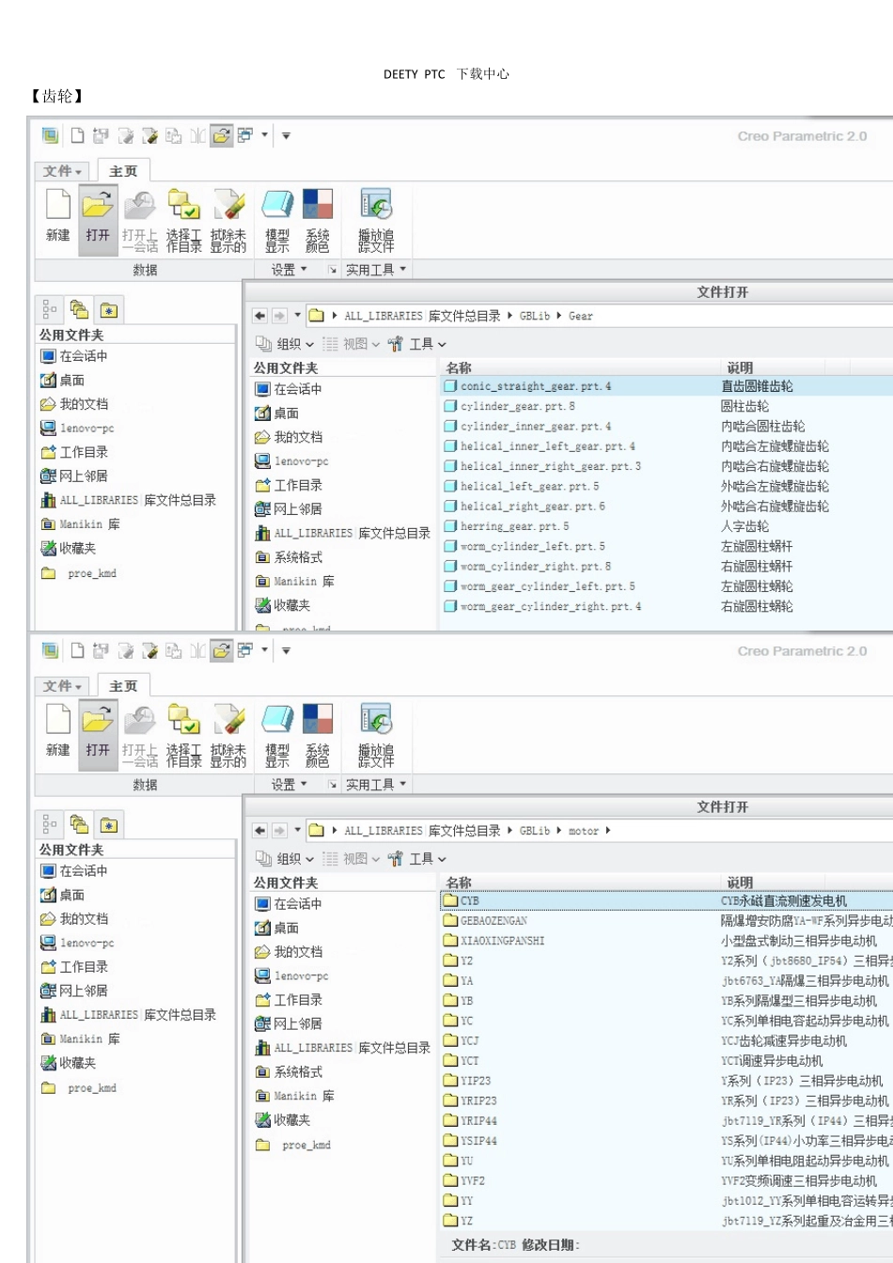
Task: Expand 实用工具 group dropdown in Gear window
Action: pos(376,270)
